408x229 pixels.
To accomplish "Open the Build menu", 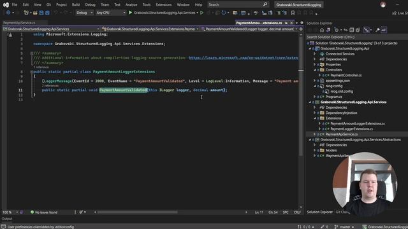I will (x=76, y=4).
